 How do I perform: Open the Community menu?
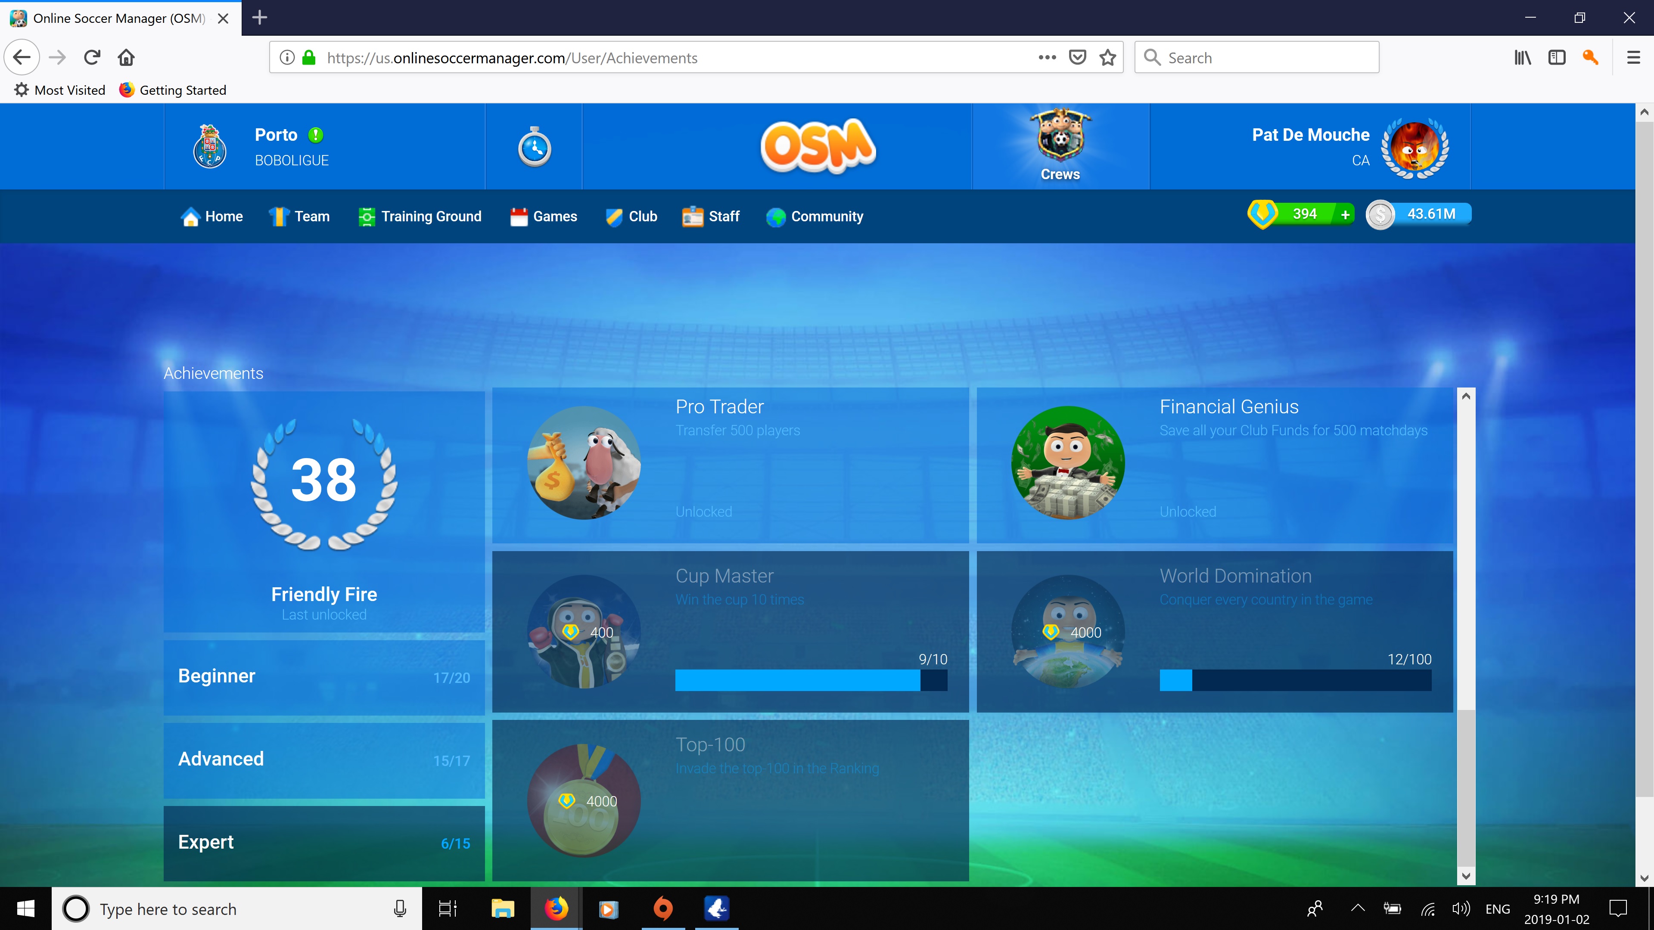click(x=815, y=216)
